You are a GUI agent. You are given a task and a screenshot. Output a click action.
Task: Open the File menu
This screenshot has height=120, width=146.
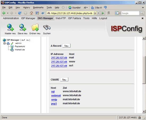click(x=4, y=7)
